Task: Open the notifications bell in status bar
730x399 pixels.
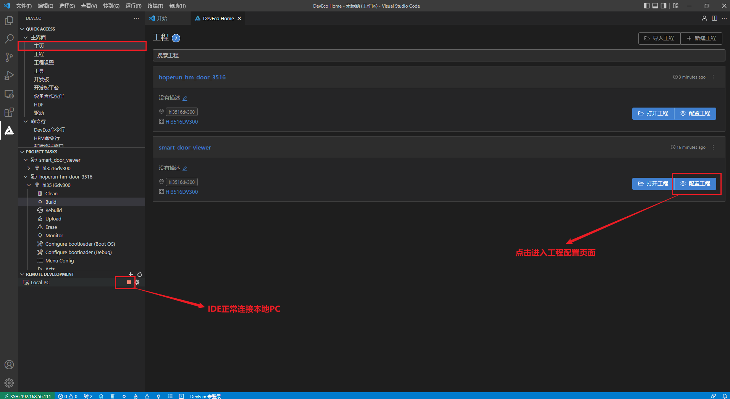Action: click(724, 396)
